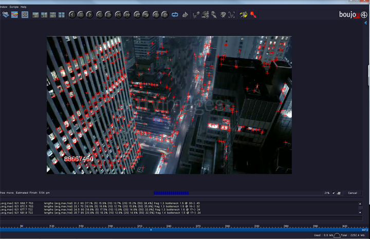Image resolution: width=370 pixels, height=239 pixels.
Task: Click the greyed-out previous marker round button
Action: (x=156, y=15)
